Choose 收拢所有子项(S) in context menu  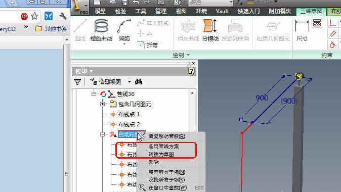[x=167, y=180]
